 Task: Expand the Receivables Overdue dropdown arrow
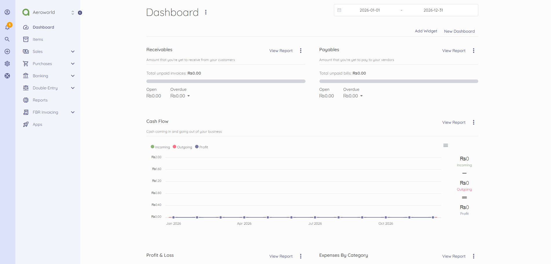pyautogui.click(x=188, y=96)
